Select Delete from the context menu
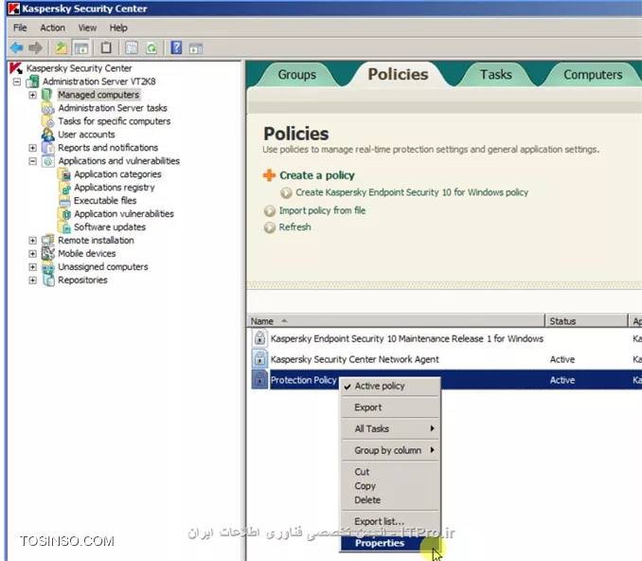Image resolution: width=642 pixels, height=561 pixels. click(x=391, y=500)
